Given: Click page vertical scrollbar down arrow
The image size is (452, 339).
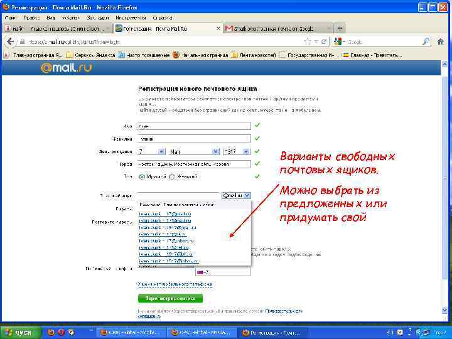Looking at the screenshot, I should click(444, 310).
